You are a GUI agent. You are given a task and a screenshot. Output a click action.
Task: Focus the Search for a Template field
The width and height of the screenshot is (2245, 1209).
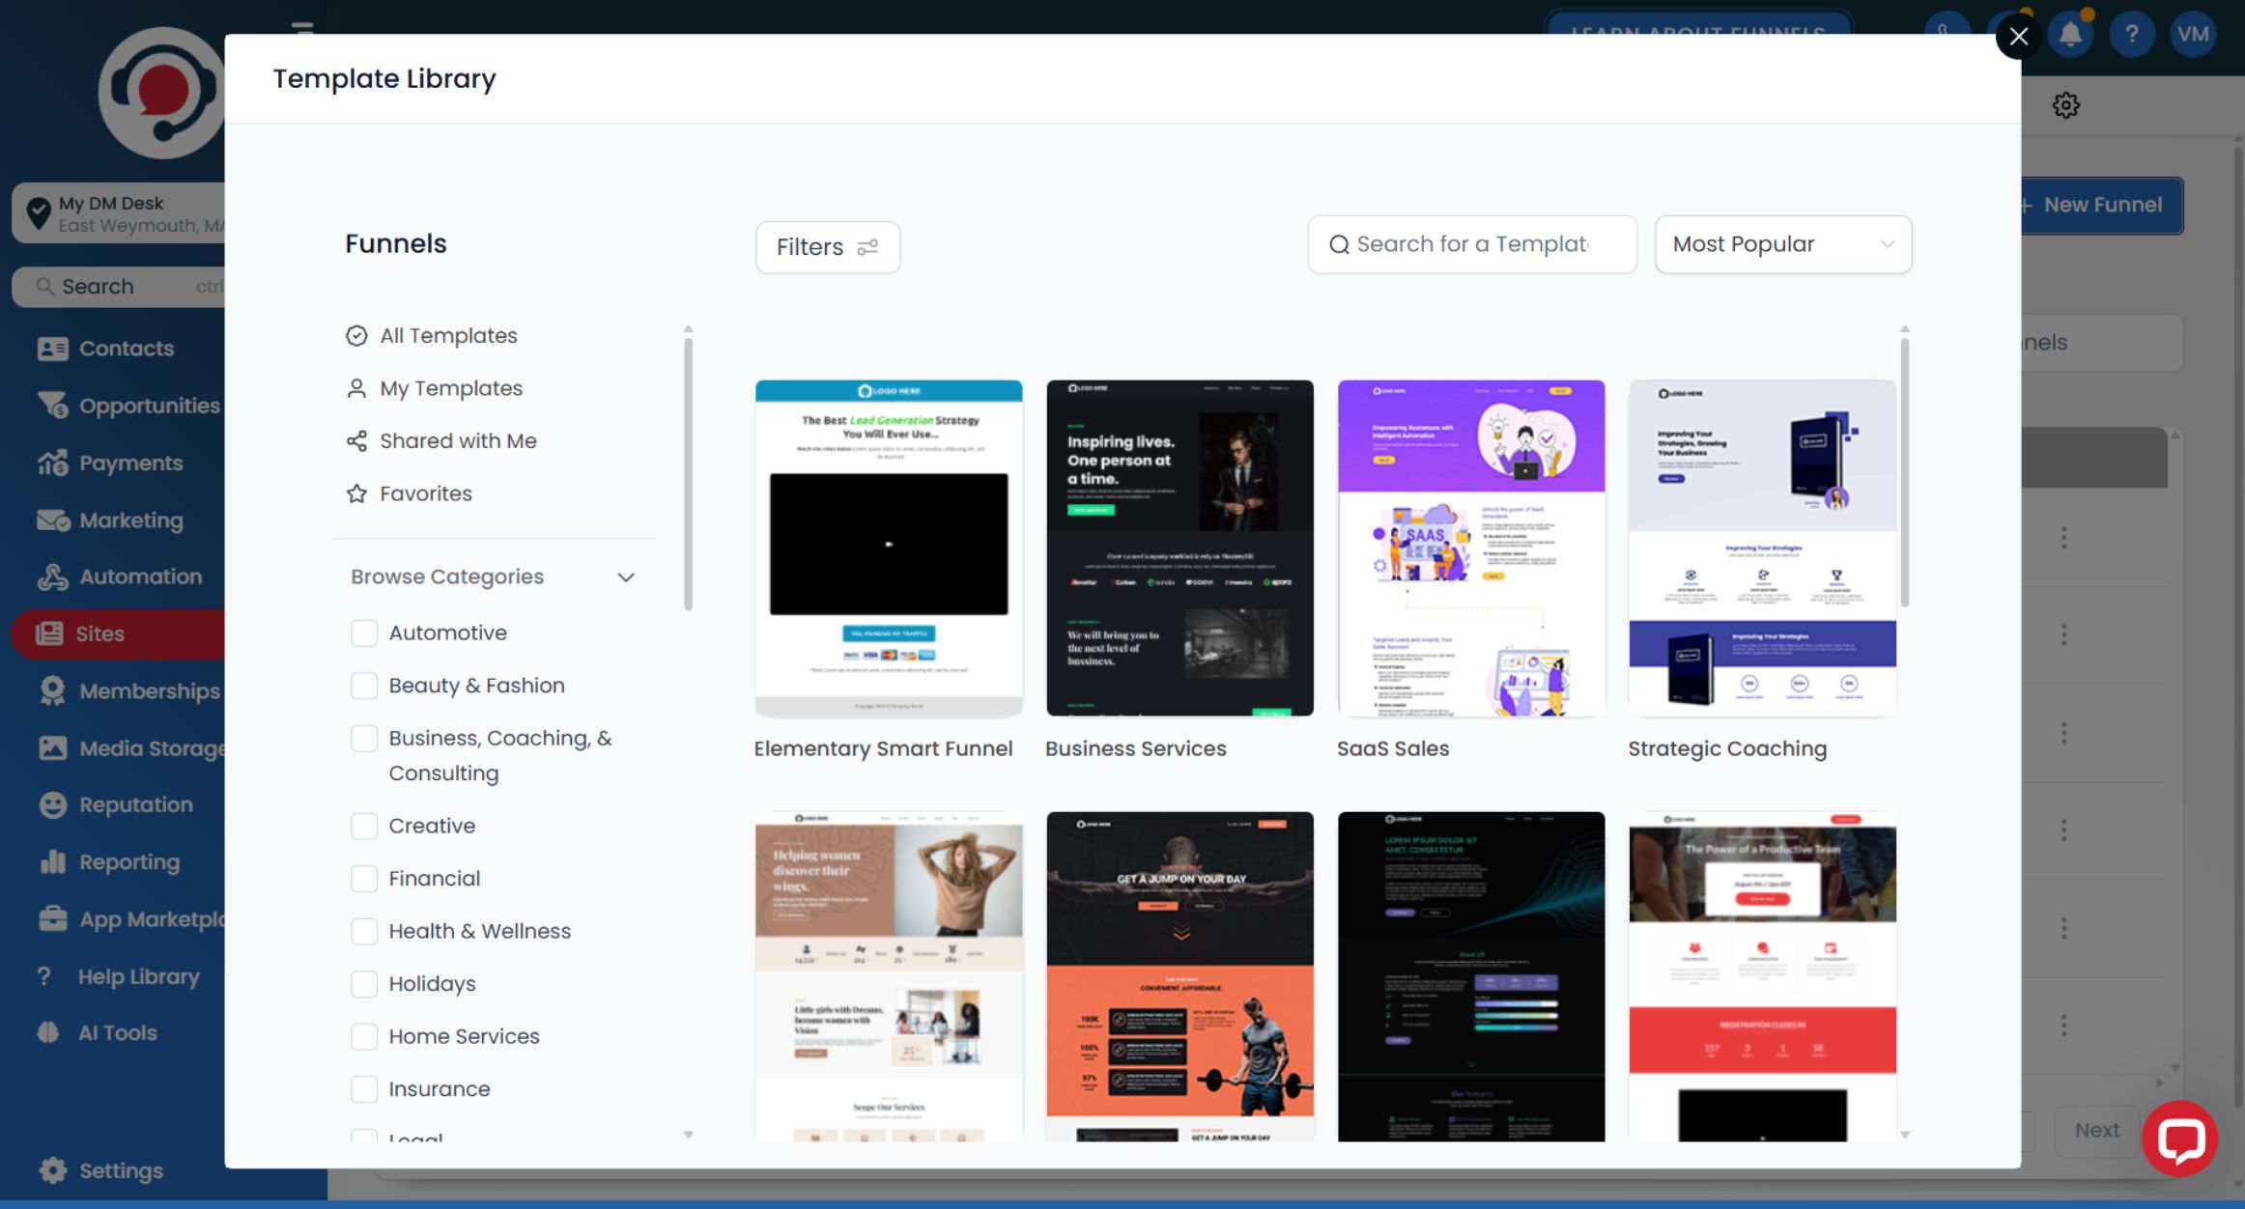[x=1472, y=244]
